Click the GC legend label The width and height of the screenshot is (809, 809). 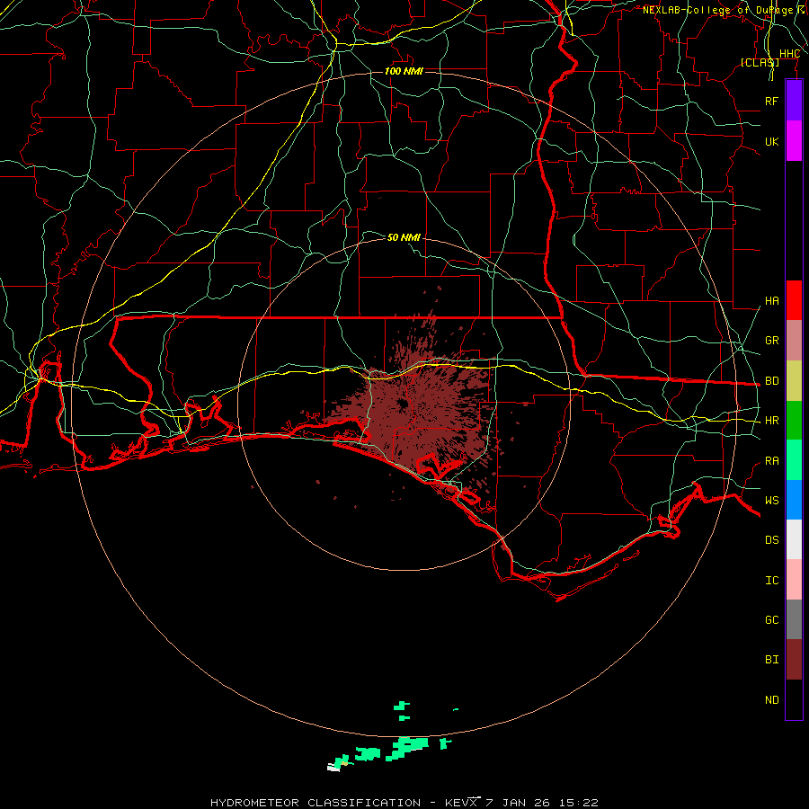tap(771, 620)
